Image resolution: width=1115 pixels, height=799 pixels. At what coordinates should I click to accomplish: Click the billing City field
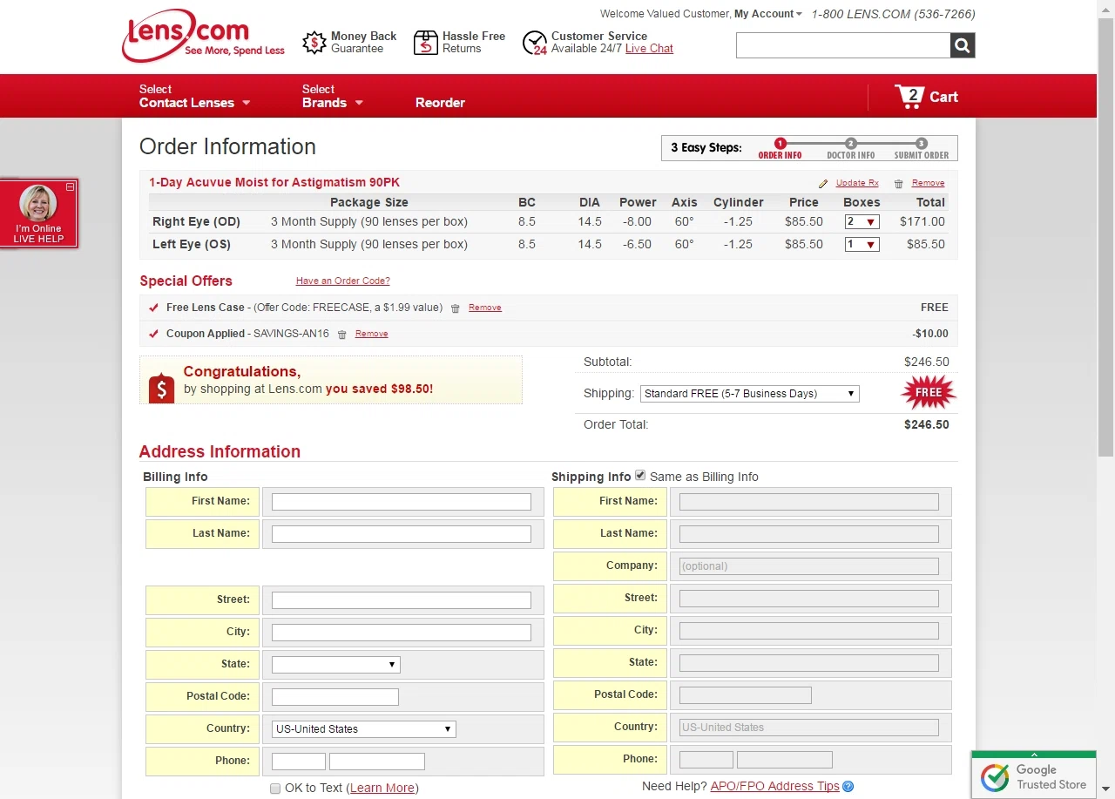402,633
